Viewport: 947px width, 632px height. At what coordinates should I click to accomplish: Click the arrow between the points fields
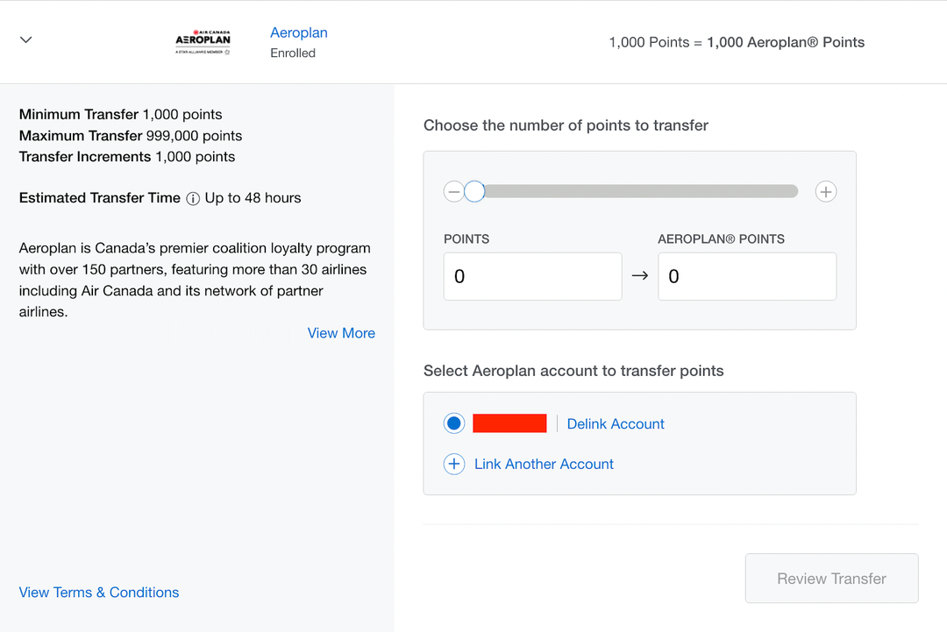639,275
